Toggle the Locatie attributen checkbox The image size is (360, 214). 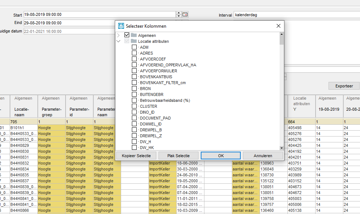point(127,41)
